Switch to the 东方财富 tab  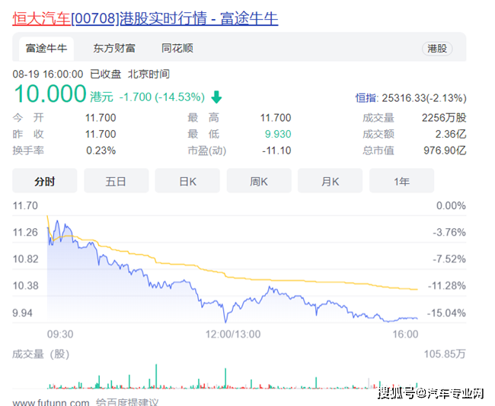(114, 48)
